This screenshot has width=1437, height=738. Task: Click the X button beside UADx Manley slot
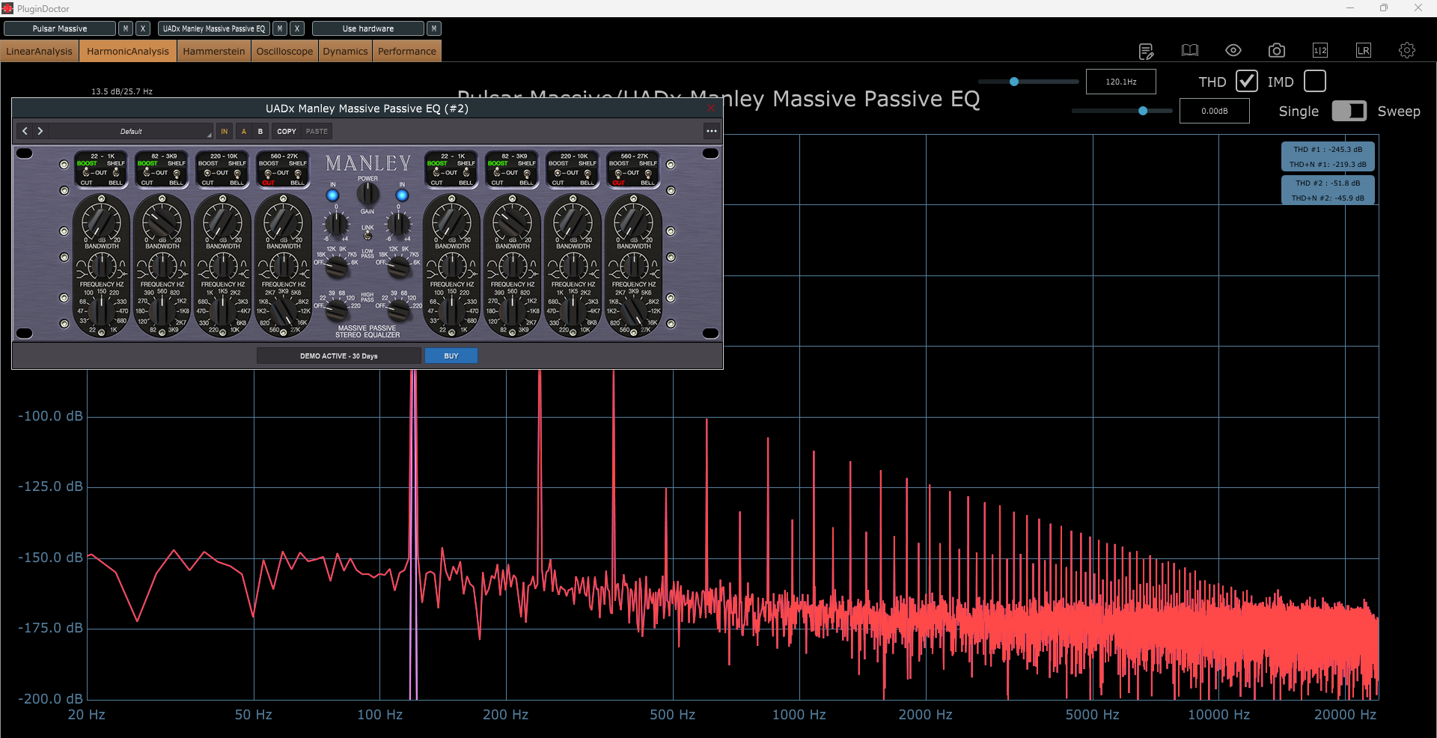click(x=297, y=28)
